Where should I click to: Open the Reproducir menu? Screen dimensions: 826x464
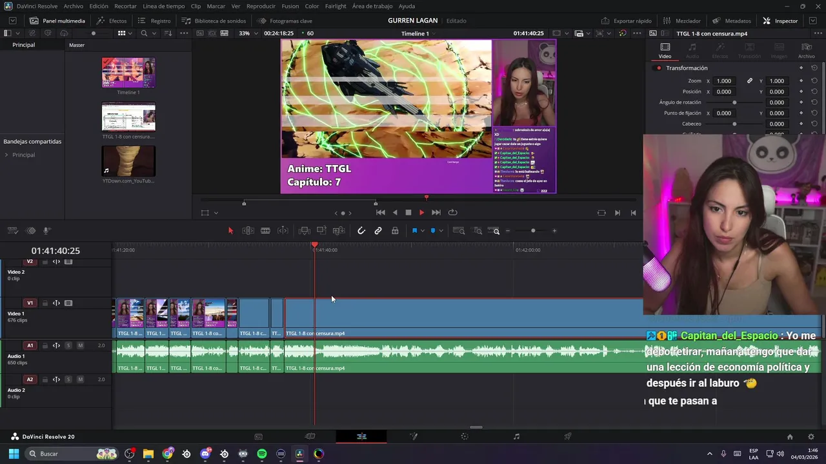coord(261,6)
